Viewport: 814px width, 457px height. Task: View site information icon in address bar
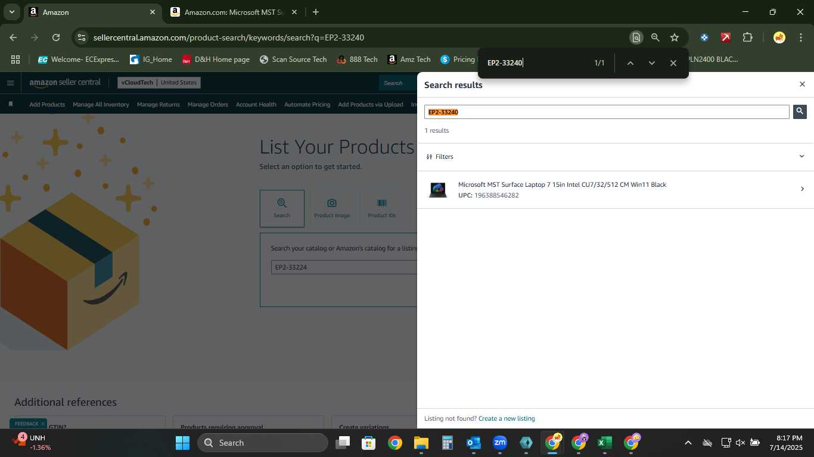tap(82, 37)
